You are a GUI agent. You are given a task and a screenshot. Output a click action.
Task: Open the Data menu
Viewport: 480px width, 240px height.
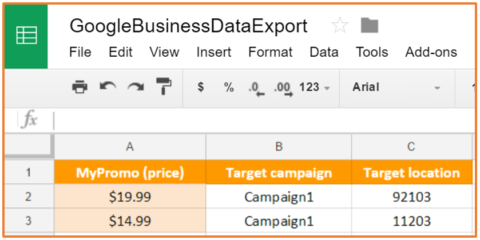(x=324, y=52)
